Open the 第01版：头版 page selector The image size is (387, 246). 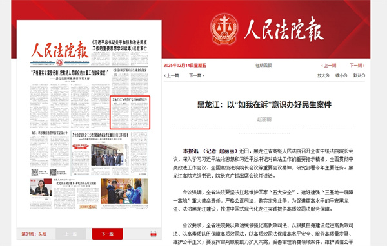pos(34,234)
